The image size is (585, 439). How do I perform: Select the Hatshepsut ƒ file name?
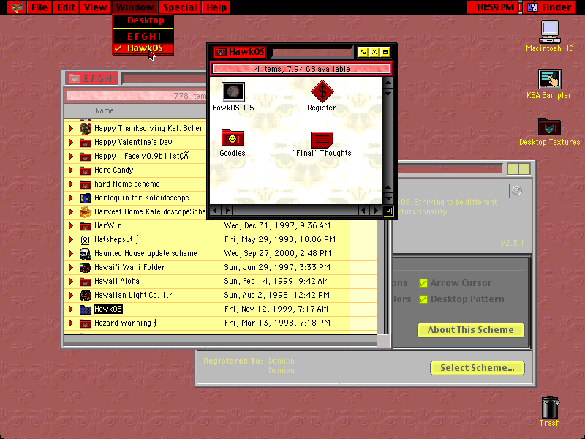[116, 240]
